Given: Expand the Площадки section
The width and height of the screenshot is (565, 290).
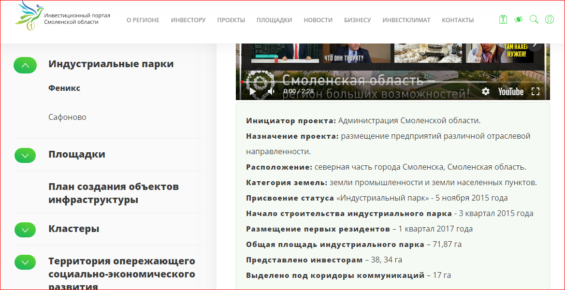Looking at the screenshot, I should tap(25, 156).
